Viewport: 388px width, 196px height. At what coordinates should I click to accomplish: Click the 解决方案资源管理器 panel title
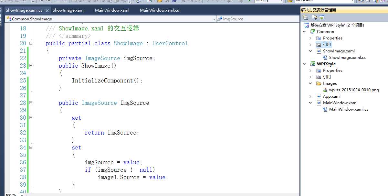319,10
